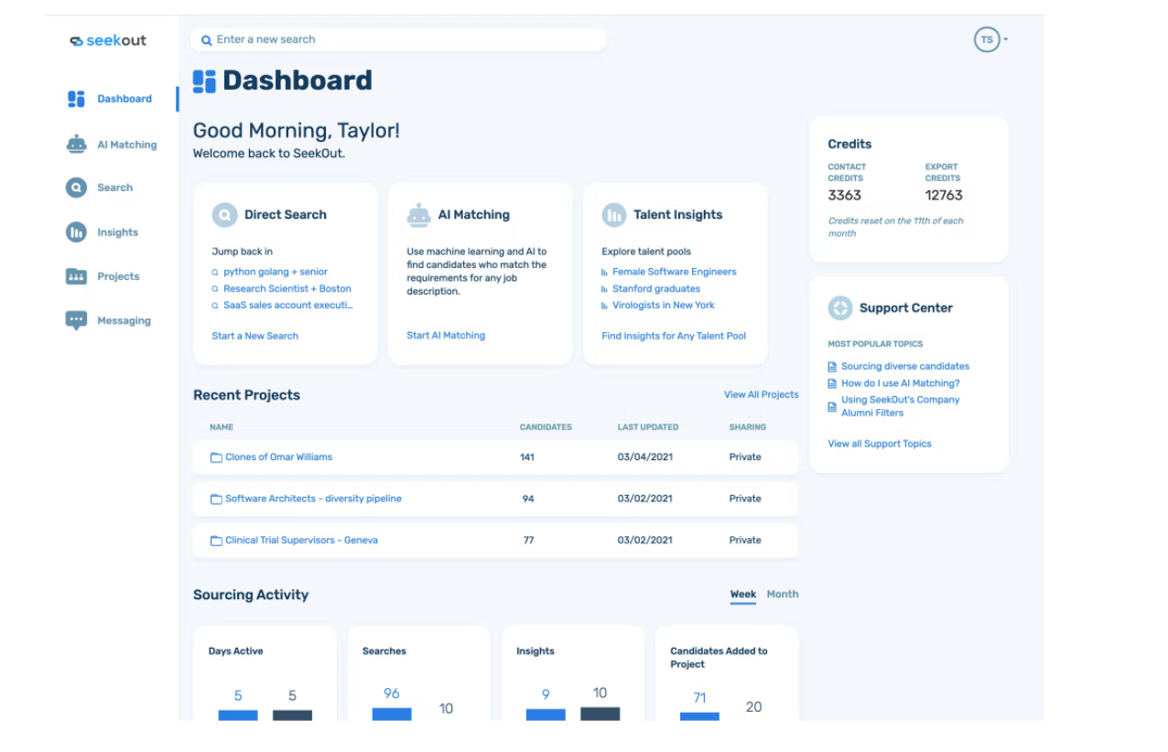This screenshot has width=1168, height=752.
Task: Click the Messaging speech bubble icon
Action: (x=76, y=321)
